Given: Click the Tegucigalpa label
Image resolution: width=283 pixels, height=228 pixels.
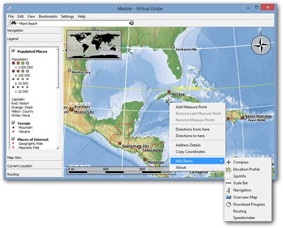Looking at the screenshot, I should 153,150.
